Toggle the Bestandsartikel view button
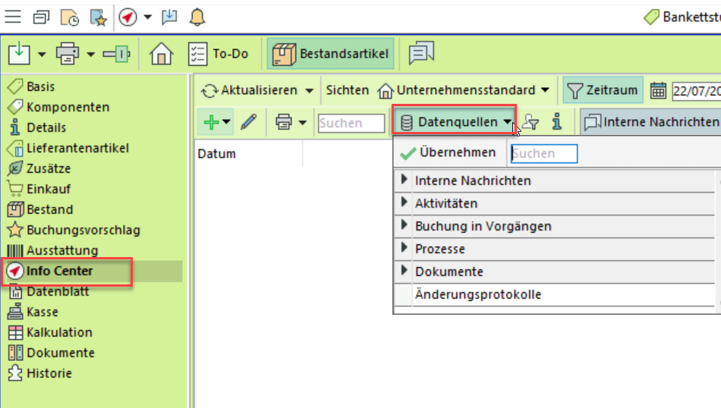This screenshot has height=408, width=721. (331, 54)
